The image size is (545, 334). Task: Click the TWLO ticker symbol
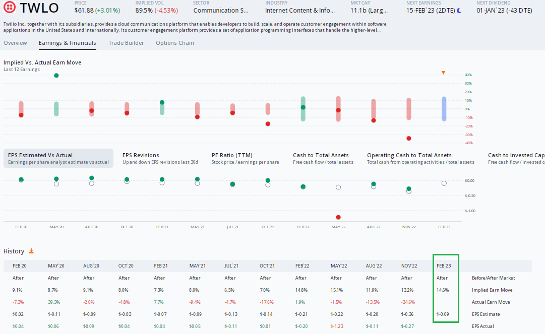[x=39, y=8]
